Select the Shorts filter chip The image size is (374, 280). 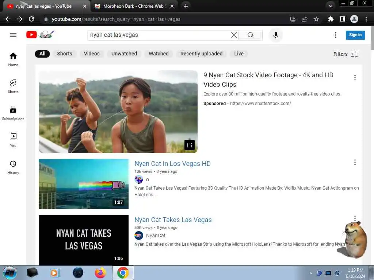pos(65,54)
